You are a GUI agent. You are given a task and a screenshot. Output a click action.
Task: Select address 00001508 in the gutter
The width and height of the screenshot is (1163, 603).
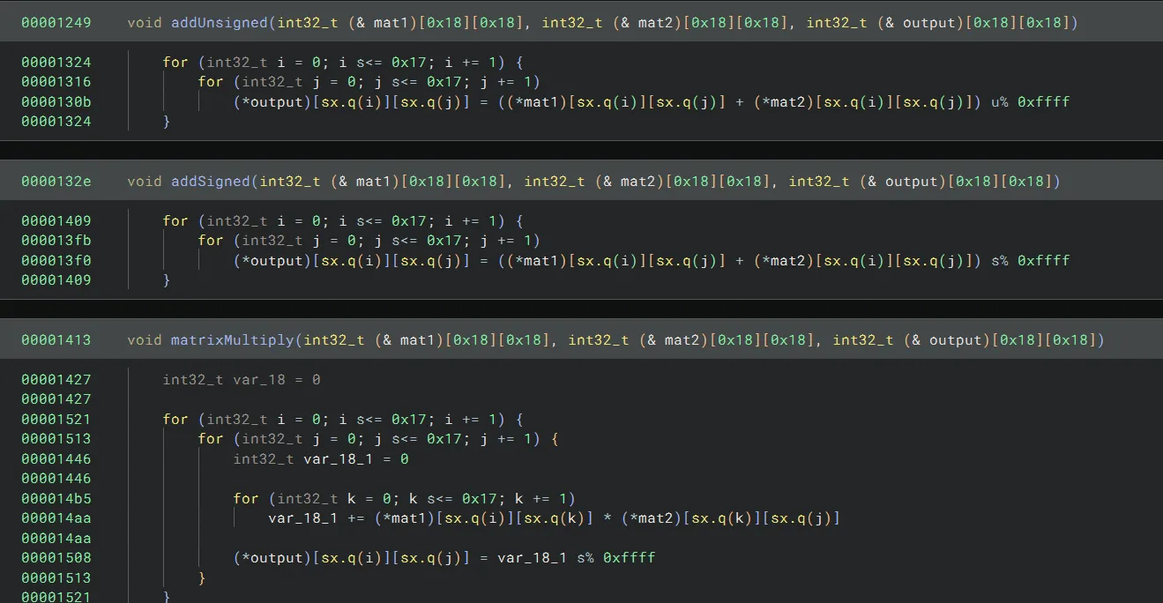pos(56,558)
